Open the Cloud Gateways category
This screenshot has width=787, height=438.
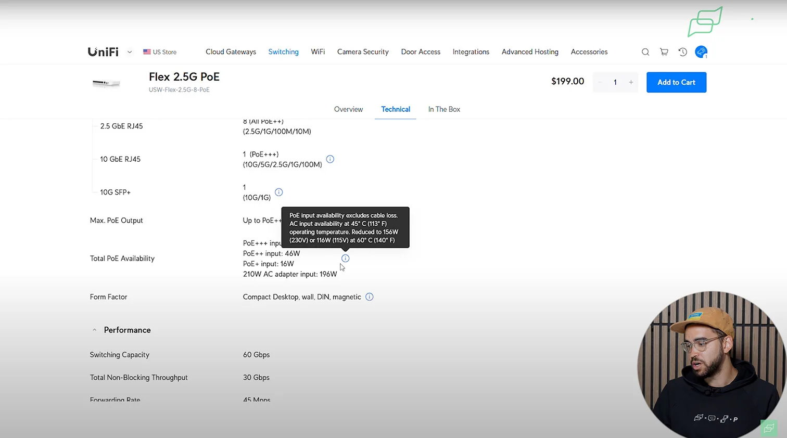pyautogui.click(x=231, y=52)
